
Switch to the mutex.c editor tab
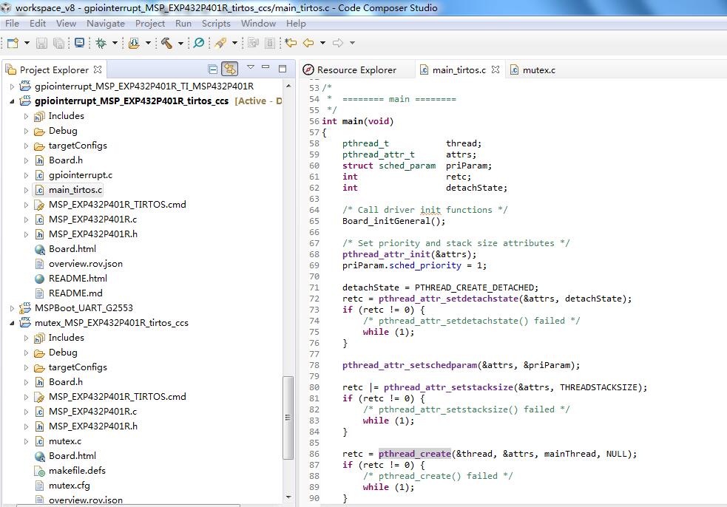point(538,70)
